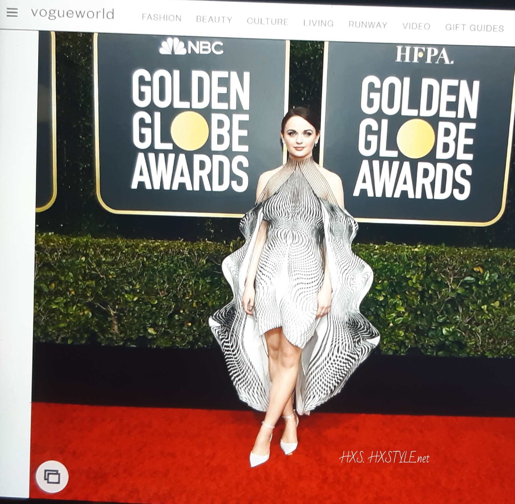Click the gallery view icon button

click(52, 476)
